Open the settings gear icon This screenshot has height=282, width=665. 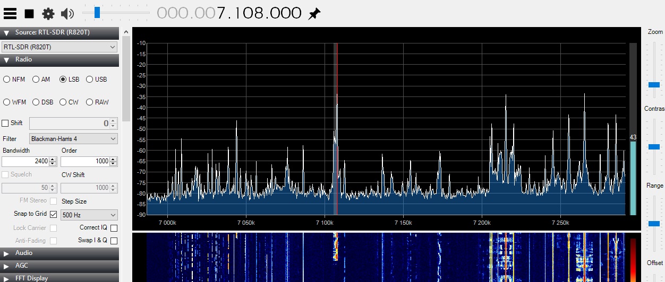pos(48,13)
